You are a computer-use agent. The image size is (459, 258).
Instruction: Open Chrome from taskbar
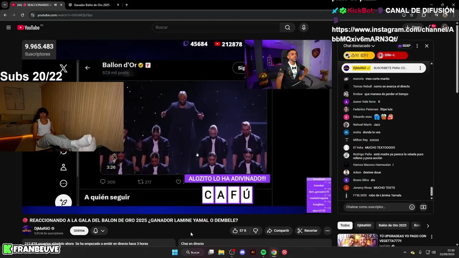[x=274, y=252]
